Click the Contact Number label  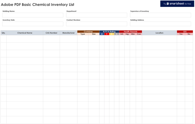(x=73, y=20)
